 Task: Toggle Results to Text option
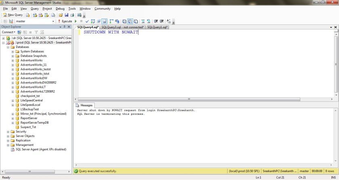coord(124,21)
